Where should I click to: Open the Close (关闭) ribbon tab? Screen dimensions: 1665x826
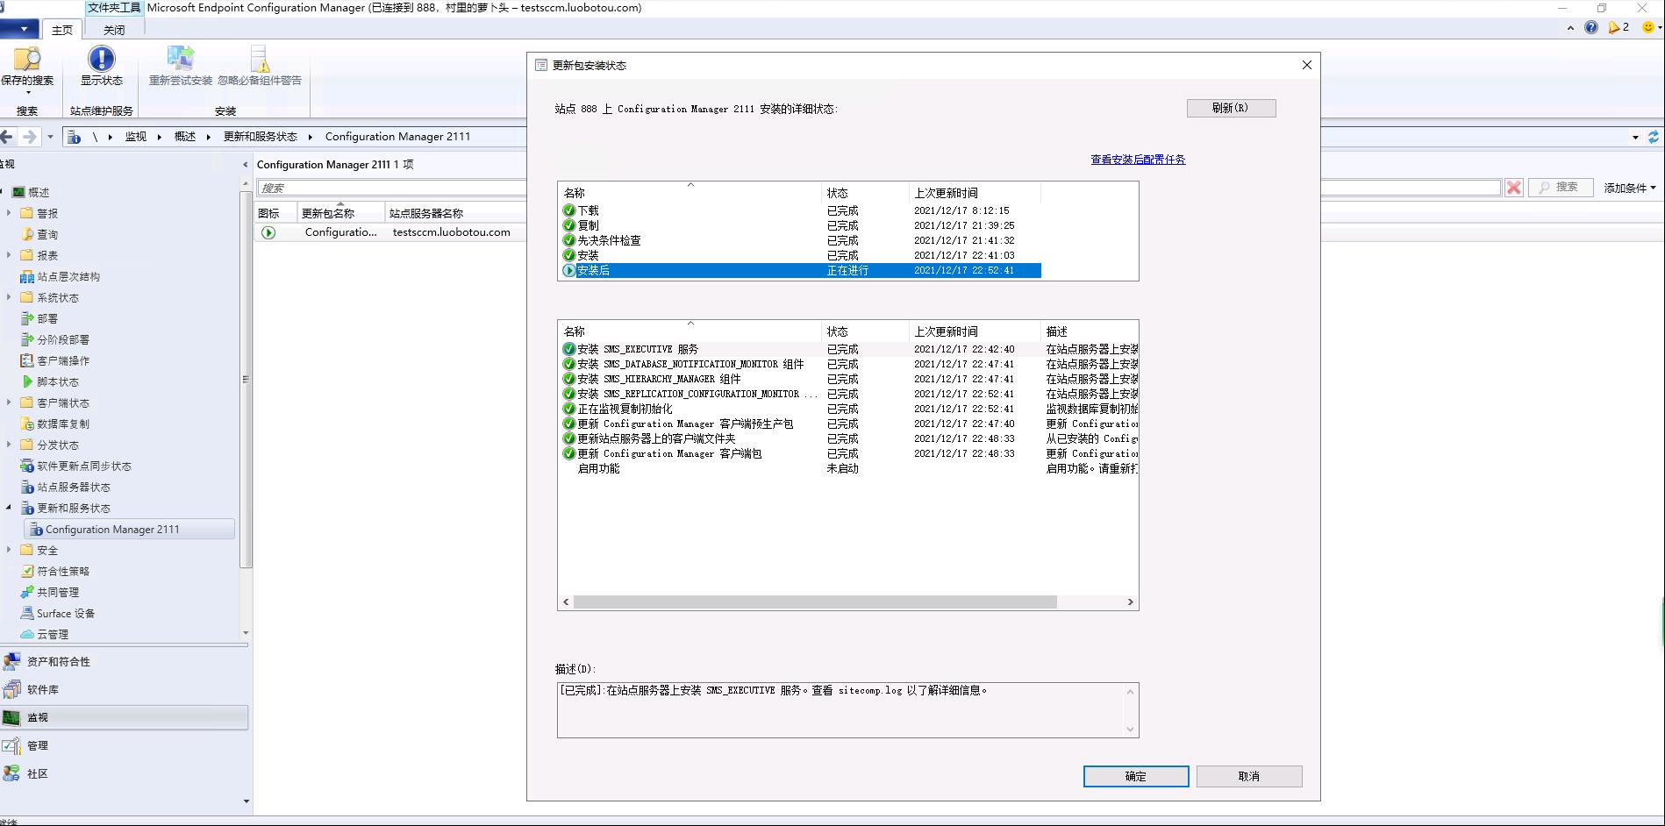click(114, 30)
